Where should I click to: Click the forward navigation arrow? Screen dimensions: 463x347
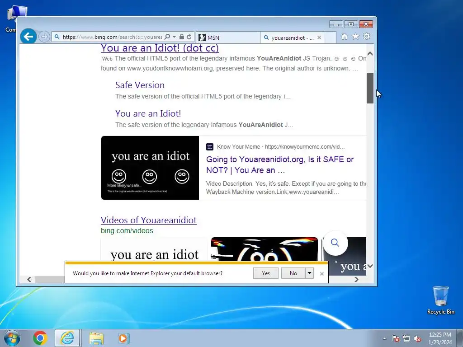tap(44, 37)
